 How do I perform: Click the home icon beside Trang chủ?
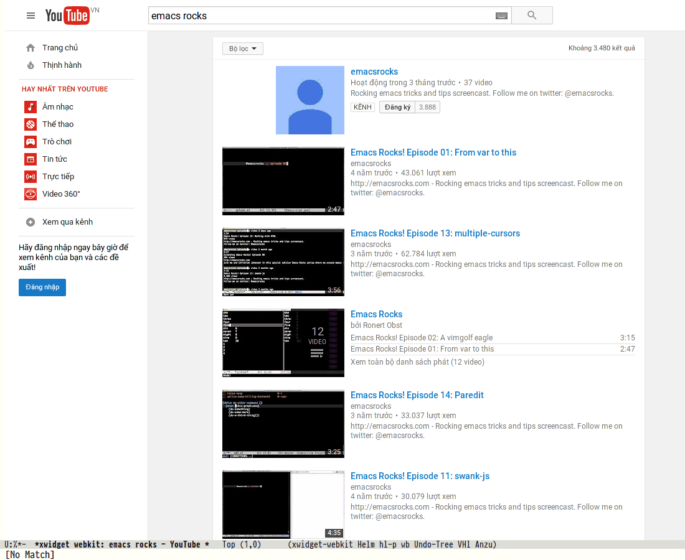(x=31, y=47)
